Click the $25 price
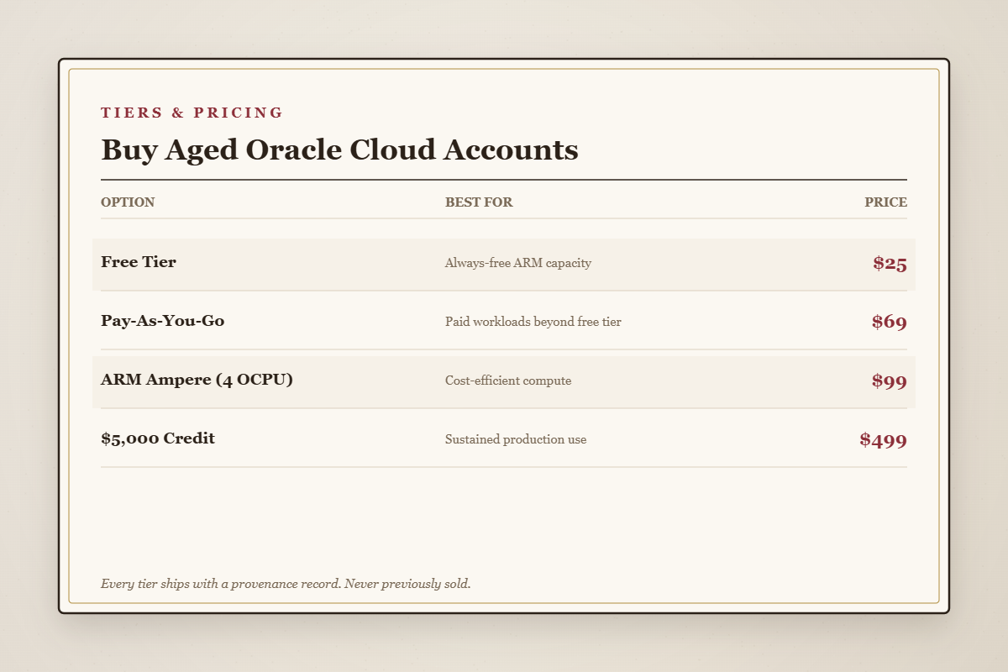This screenshot has width=1008, height=672. click(x=890, y=263)
